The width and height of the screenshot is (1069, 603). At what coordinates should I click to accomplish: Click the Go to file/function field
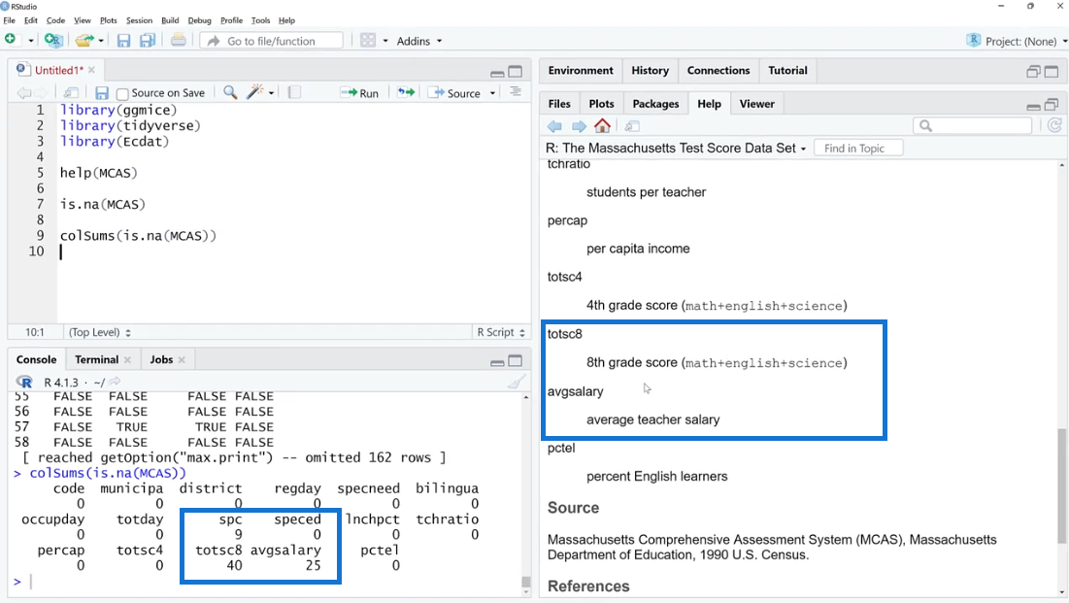coord(271,41)
